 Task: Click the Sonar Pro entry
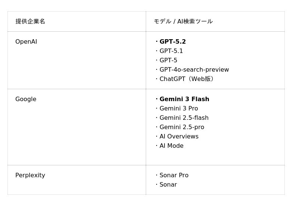coord(174,175)
